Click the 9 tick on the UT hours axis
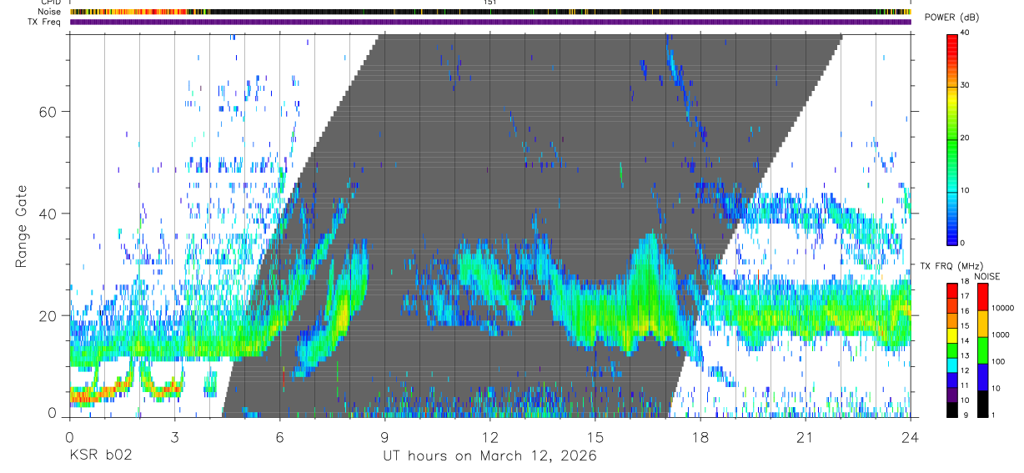The image size is (1024, 473). [x=384, y=436]
